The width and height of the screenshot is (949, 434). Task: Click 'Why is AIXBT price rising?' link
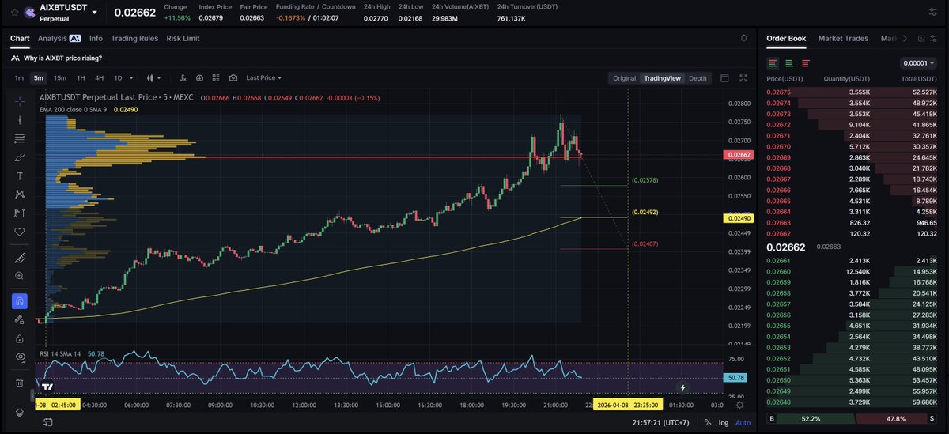pyautogui.click(x=62, y=58)
